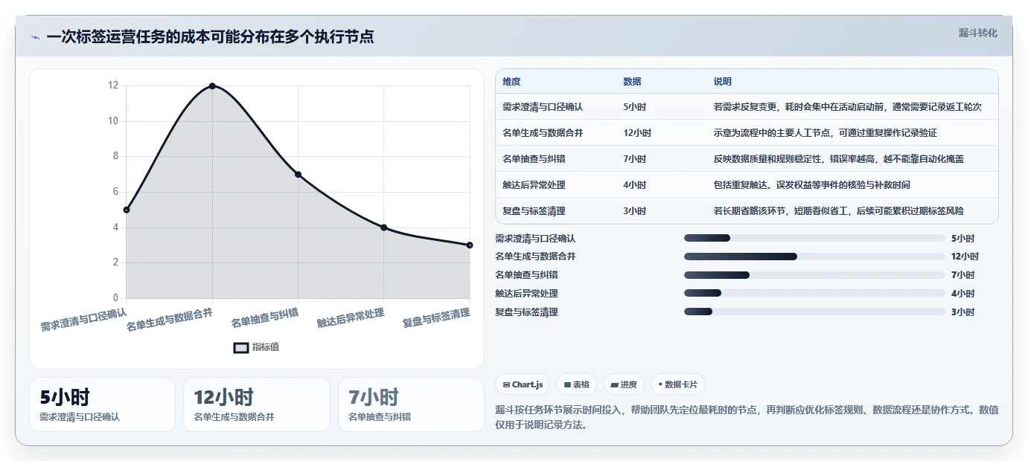1028x461 pixels.
Task: Open the 7小时 data card
Action: [411, 404]
